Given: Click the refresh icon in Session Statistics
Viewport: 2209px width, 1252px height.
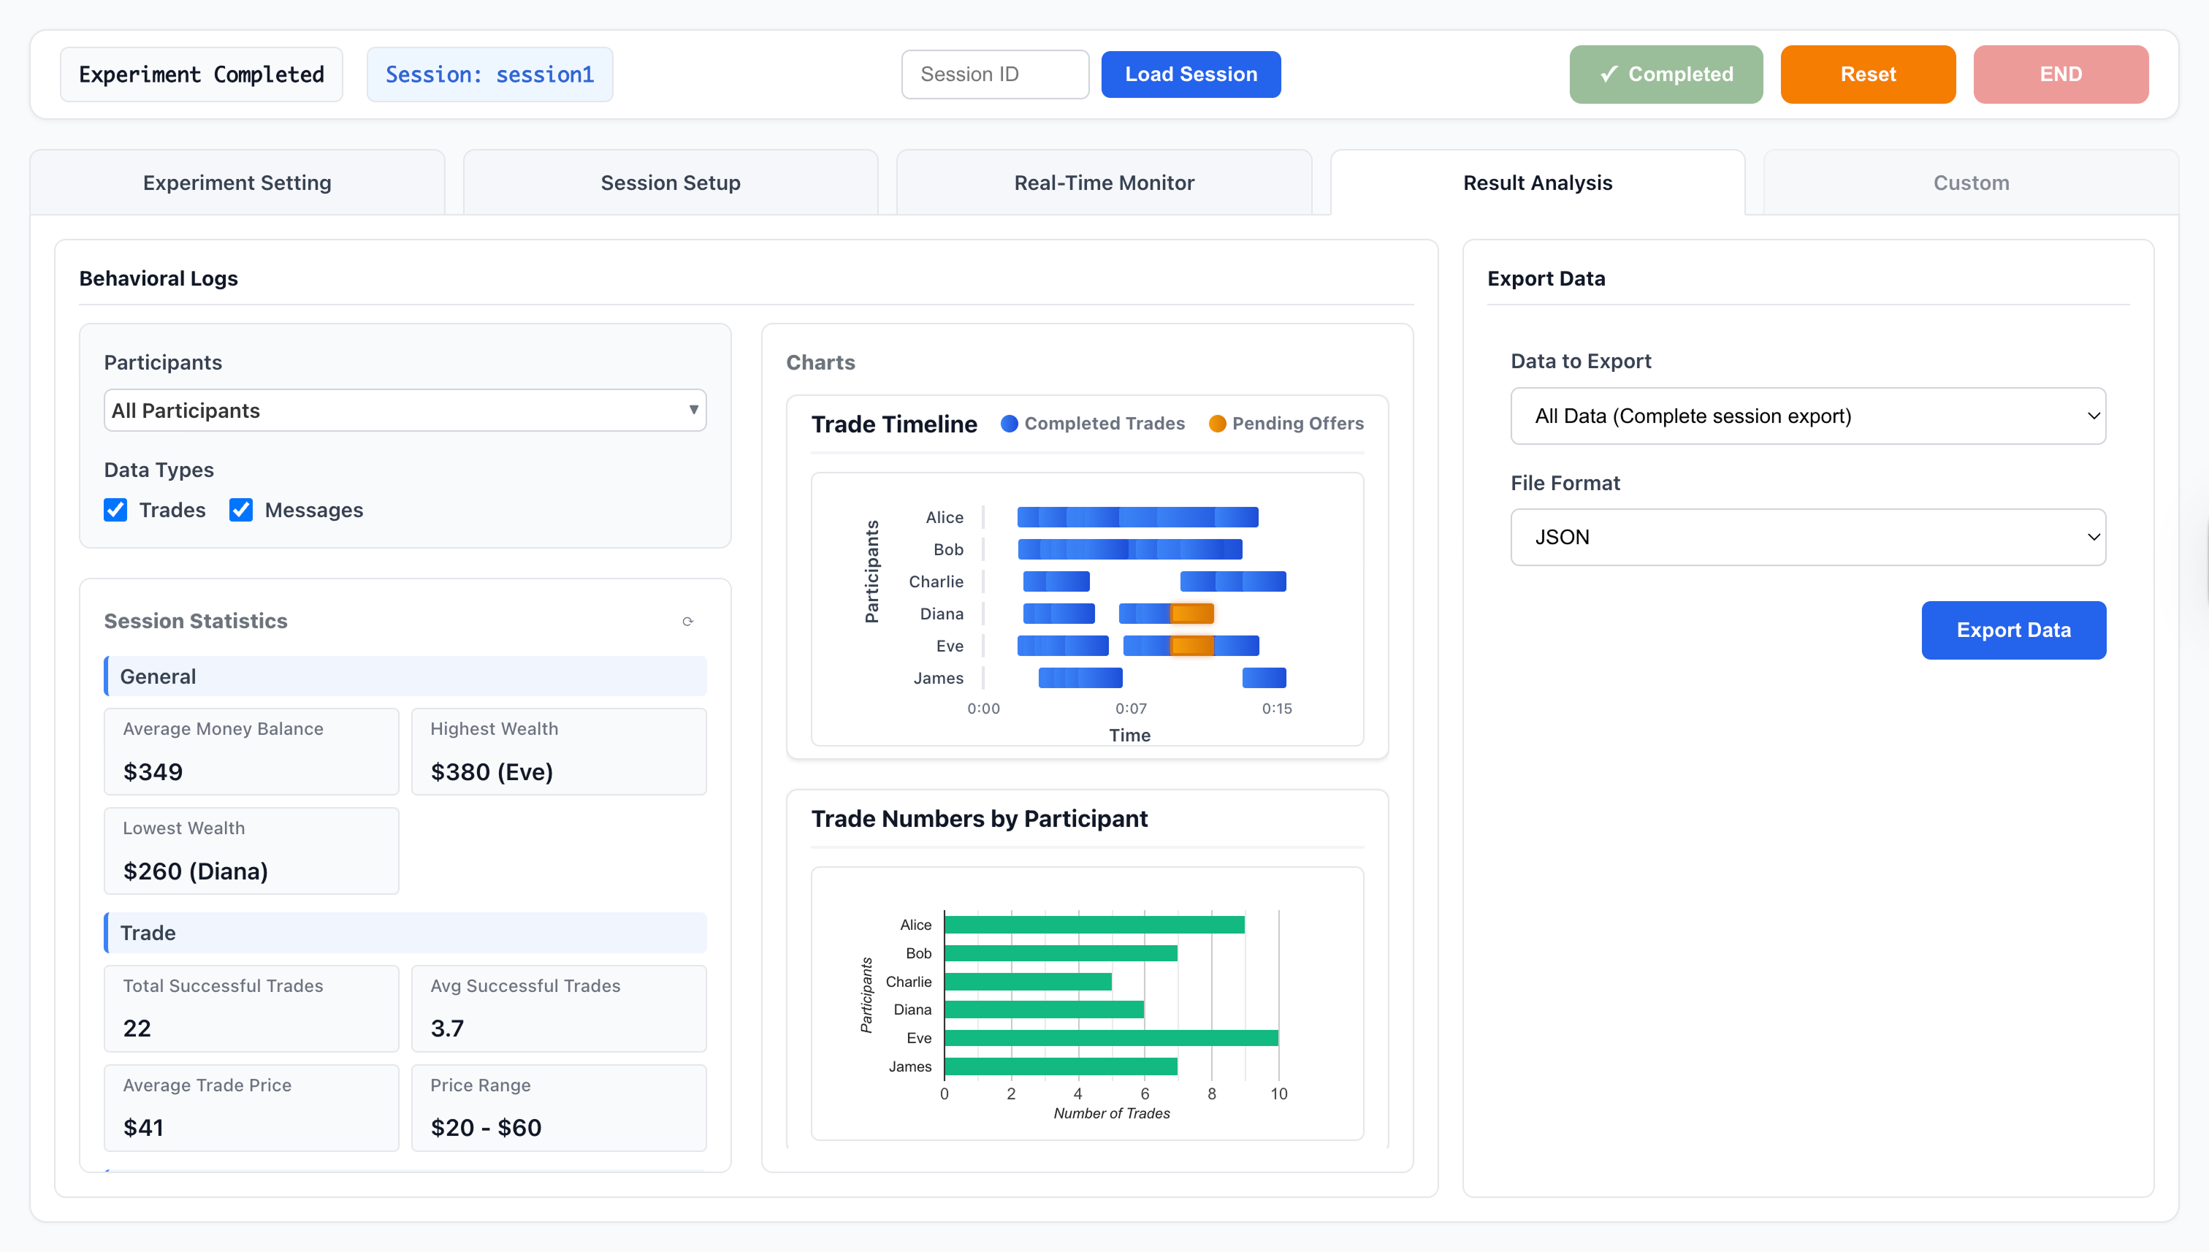Looking at the screenshot, I should point(687,621).
